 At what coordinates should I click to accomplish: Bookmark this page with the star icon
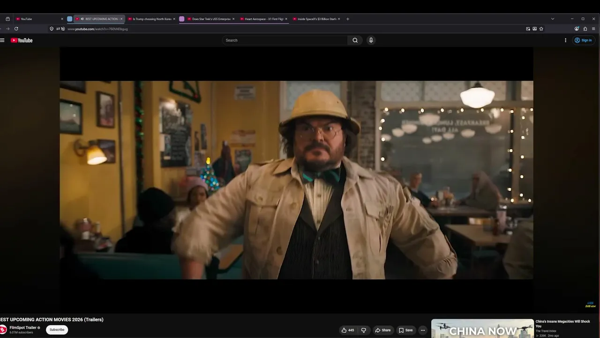[x=541, y=29]
